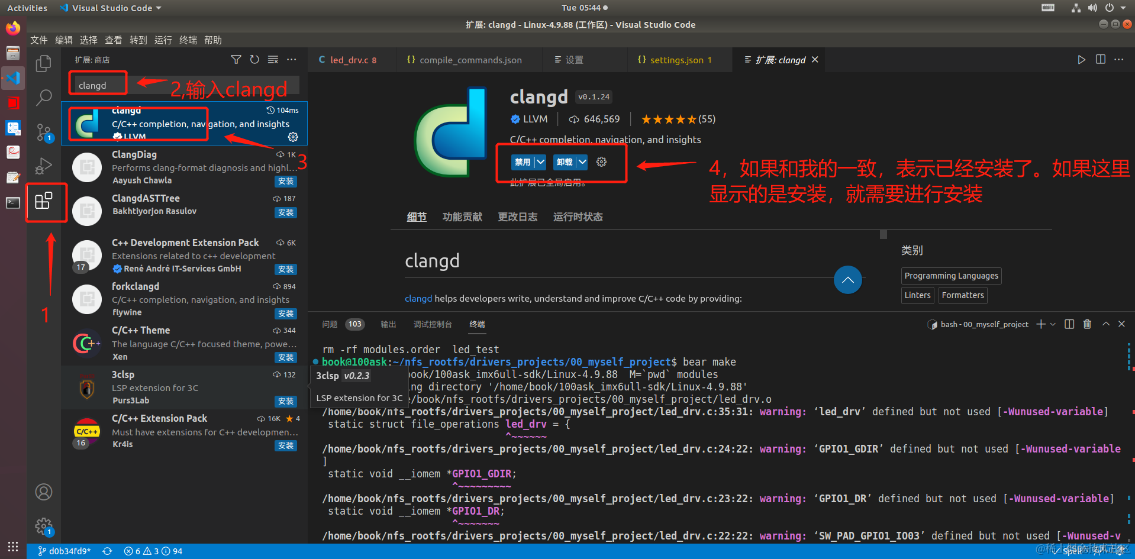1135x559 pixels.
Task: Maximize the terminal panel size
Action: pos(1105,324)
